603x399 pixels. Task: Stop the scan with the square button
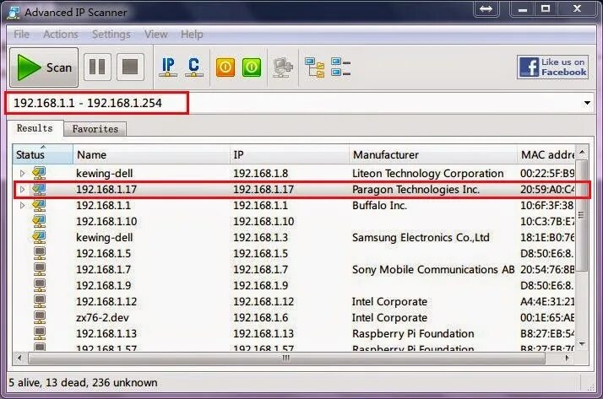click(130, 67)
